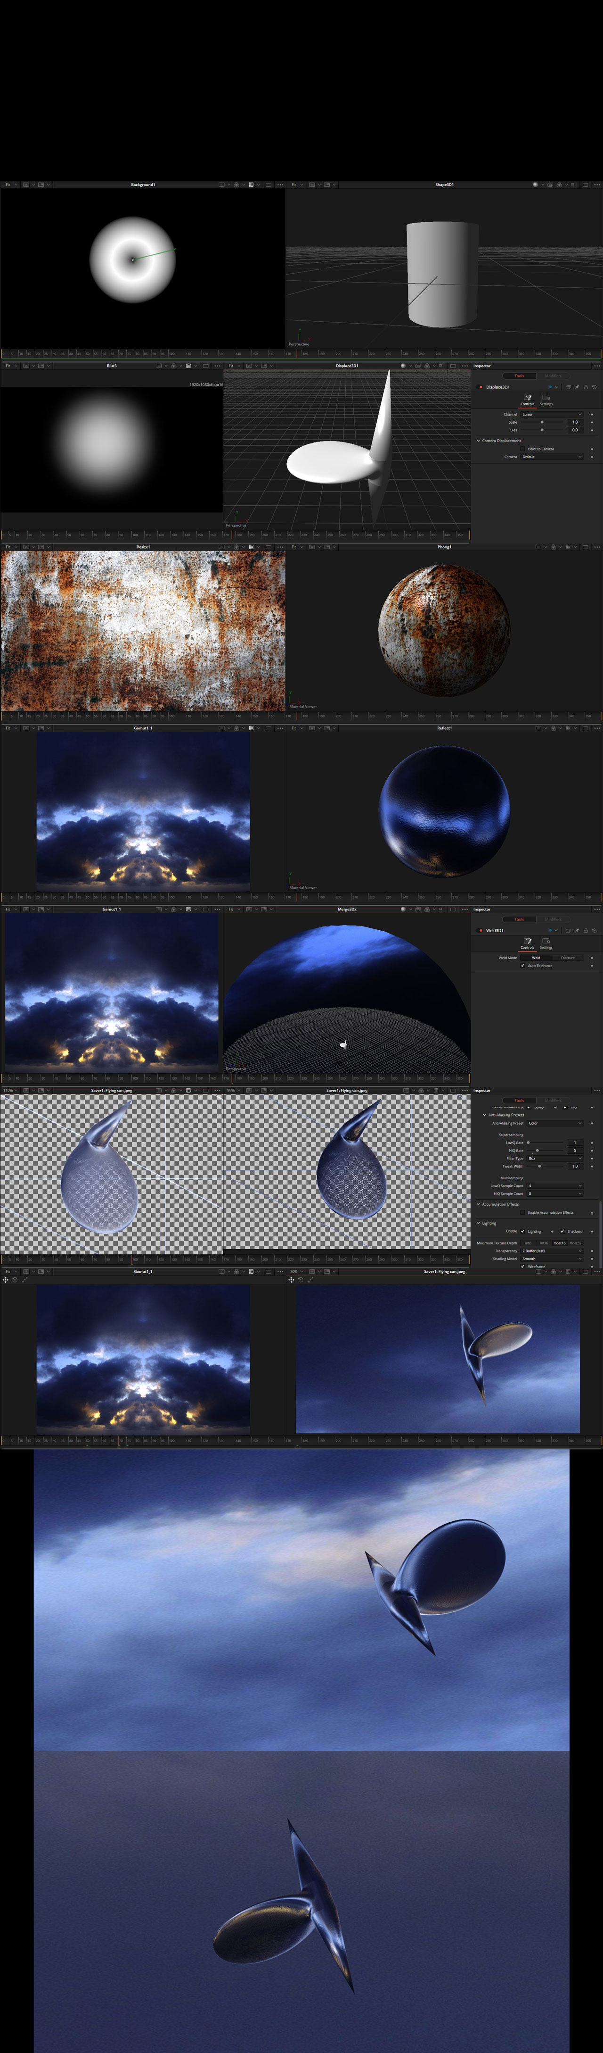This screenshot has width=603, height=2053.
Task: Open Weld3D1 versions icon
Action: tap(568, 931)
